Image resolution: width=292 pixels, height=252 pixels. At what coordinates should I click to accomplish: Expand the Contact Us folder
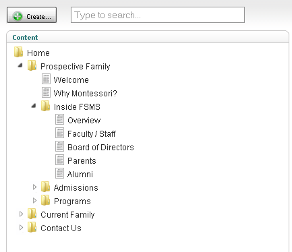pyautogui.click(x=21, y=227)
